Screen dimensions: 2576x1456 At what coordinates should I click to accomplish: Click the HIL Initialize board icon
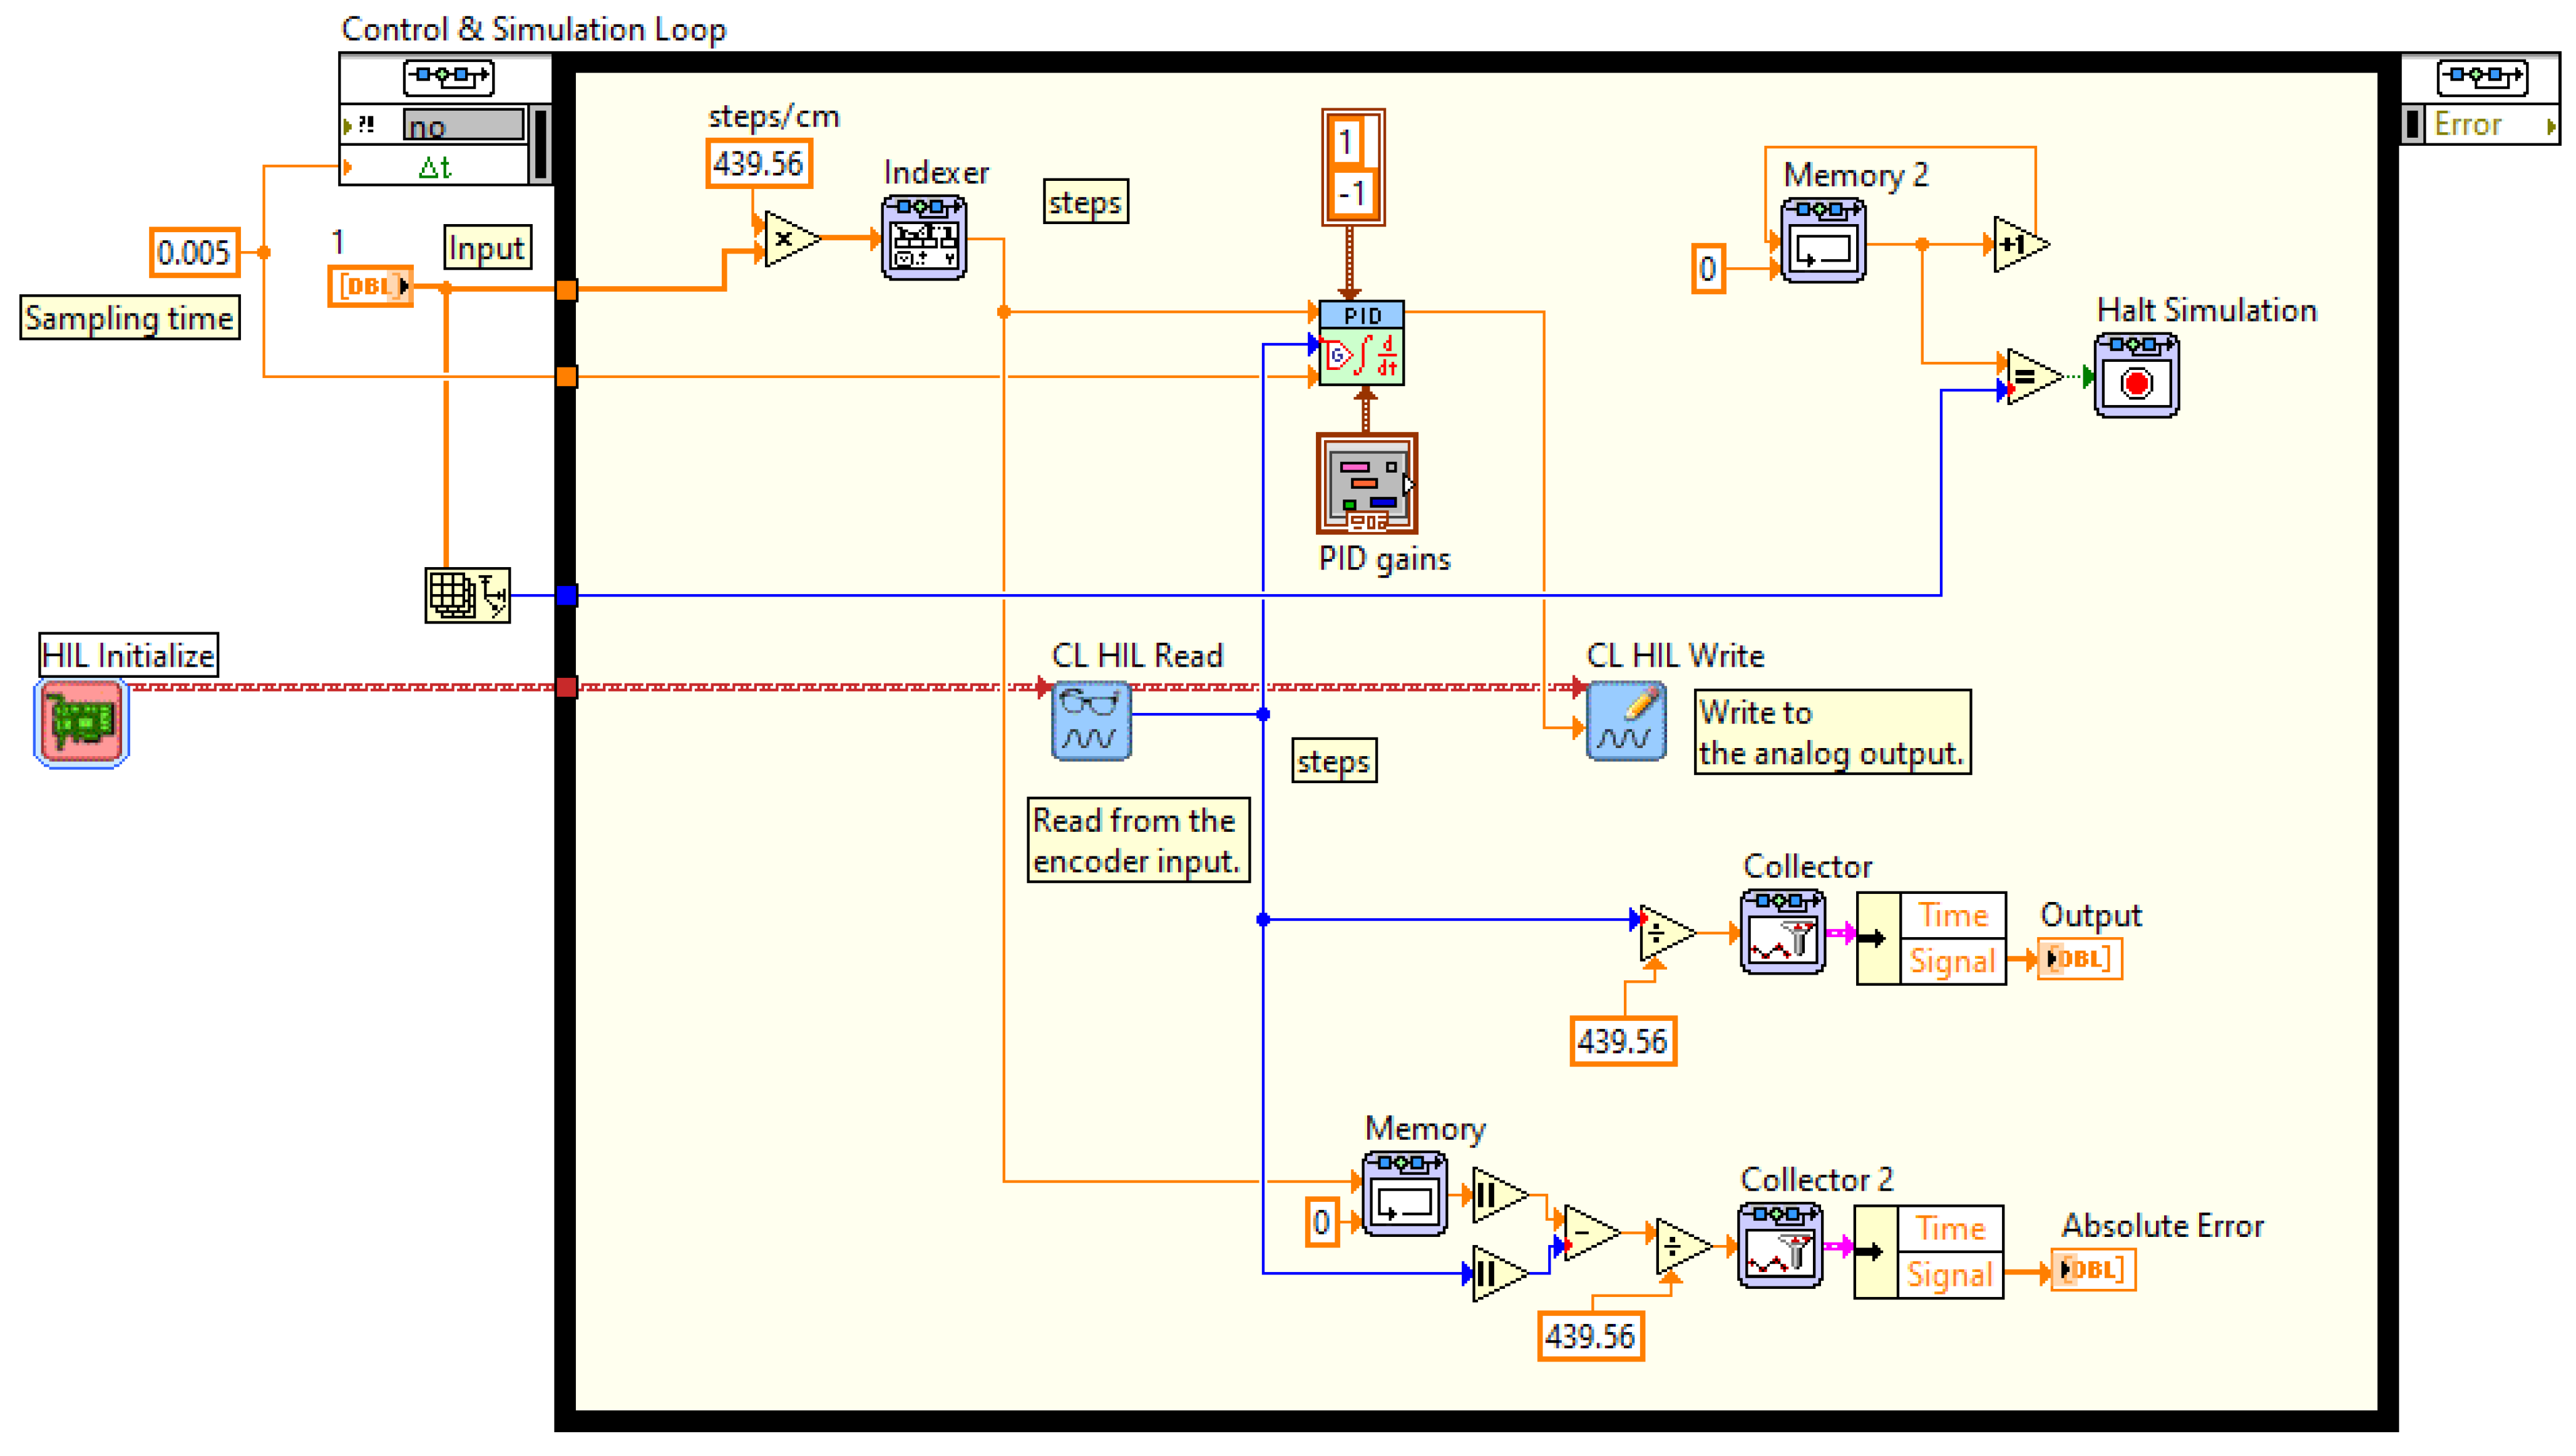point(82,722)
